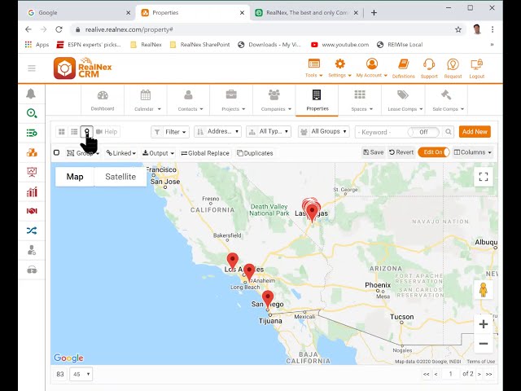521x391 pixels.
Task: Expand the Columns dropdown
Action: click(x=472, y=152)
